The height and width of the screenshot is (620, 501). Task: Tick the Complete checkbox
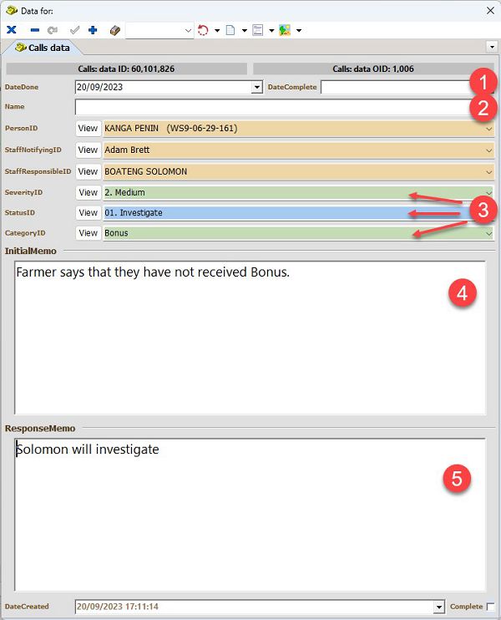[490, 607]
